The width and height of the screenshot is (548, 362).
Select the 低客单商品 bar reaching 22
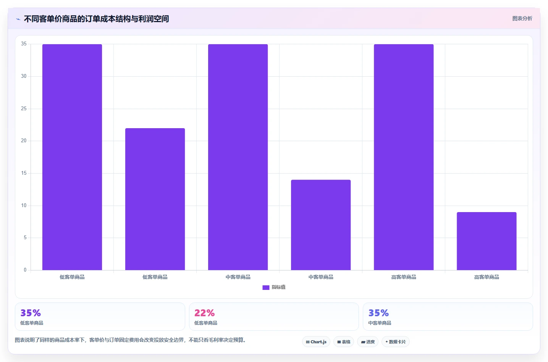155,199
